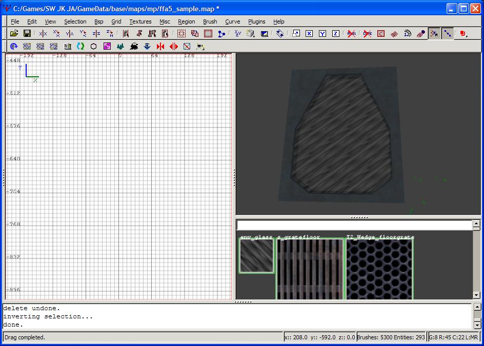The image size is (484, 346).
Task: Click the blue circular E arrow icon
Action: click(13, 46)
